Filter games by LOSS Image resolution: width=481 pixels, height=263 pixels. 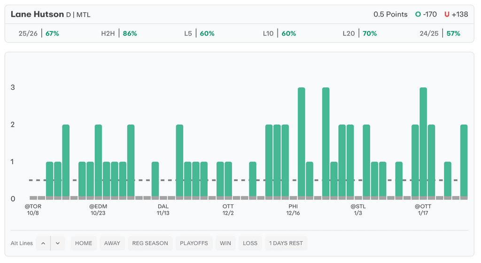click(250, 243)
